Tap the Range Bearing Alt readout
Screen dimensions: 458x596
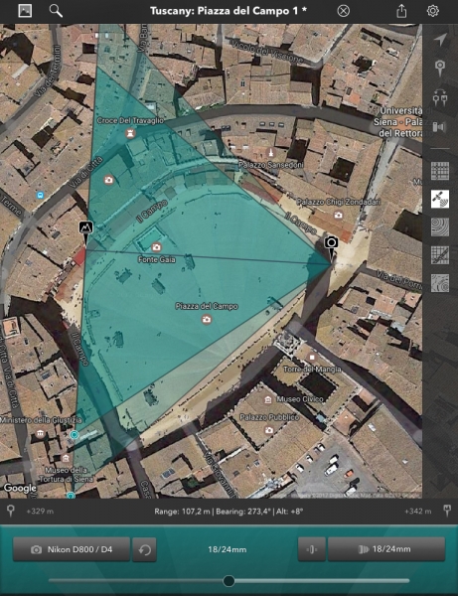[x=229, y=512]
